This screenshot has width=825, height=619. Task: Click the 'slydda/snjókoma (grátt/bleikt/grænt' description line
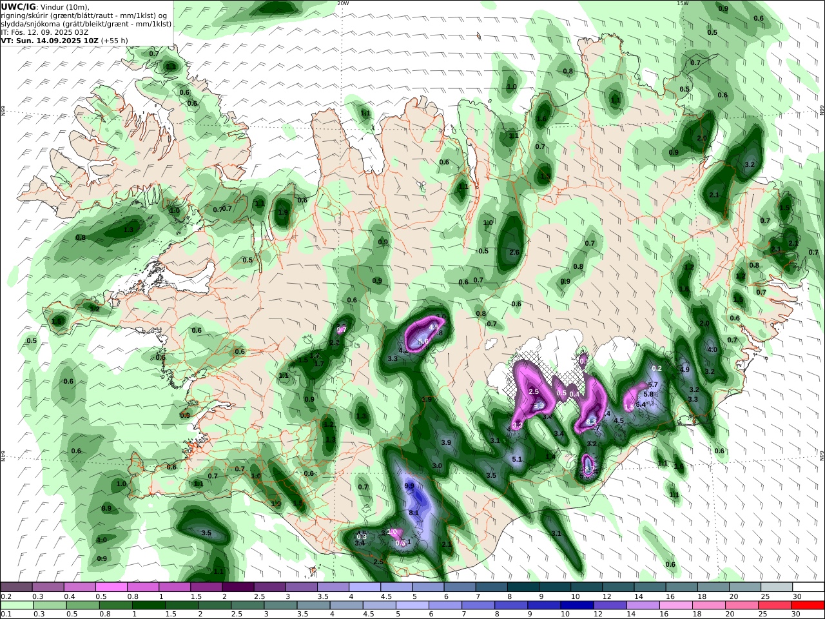point(86,23)
